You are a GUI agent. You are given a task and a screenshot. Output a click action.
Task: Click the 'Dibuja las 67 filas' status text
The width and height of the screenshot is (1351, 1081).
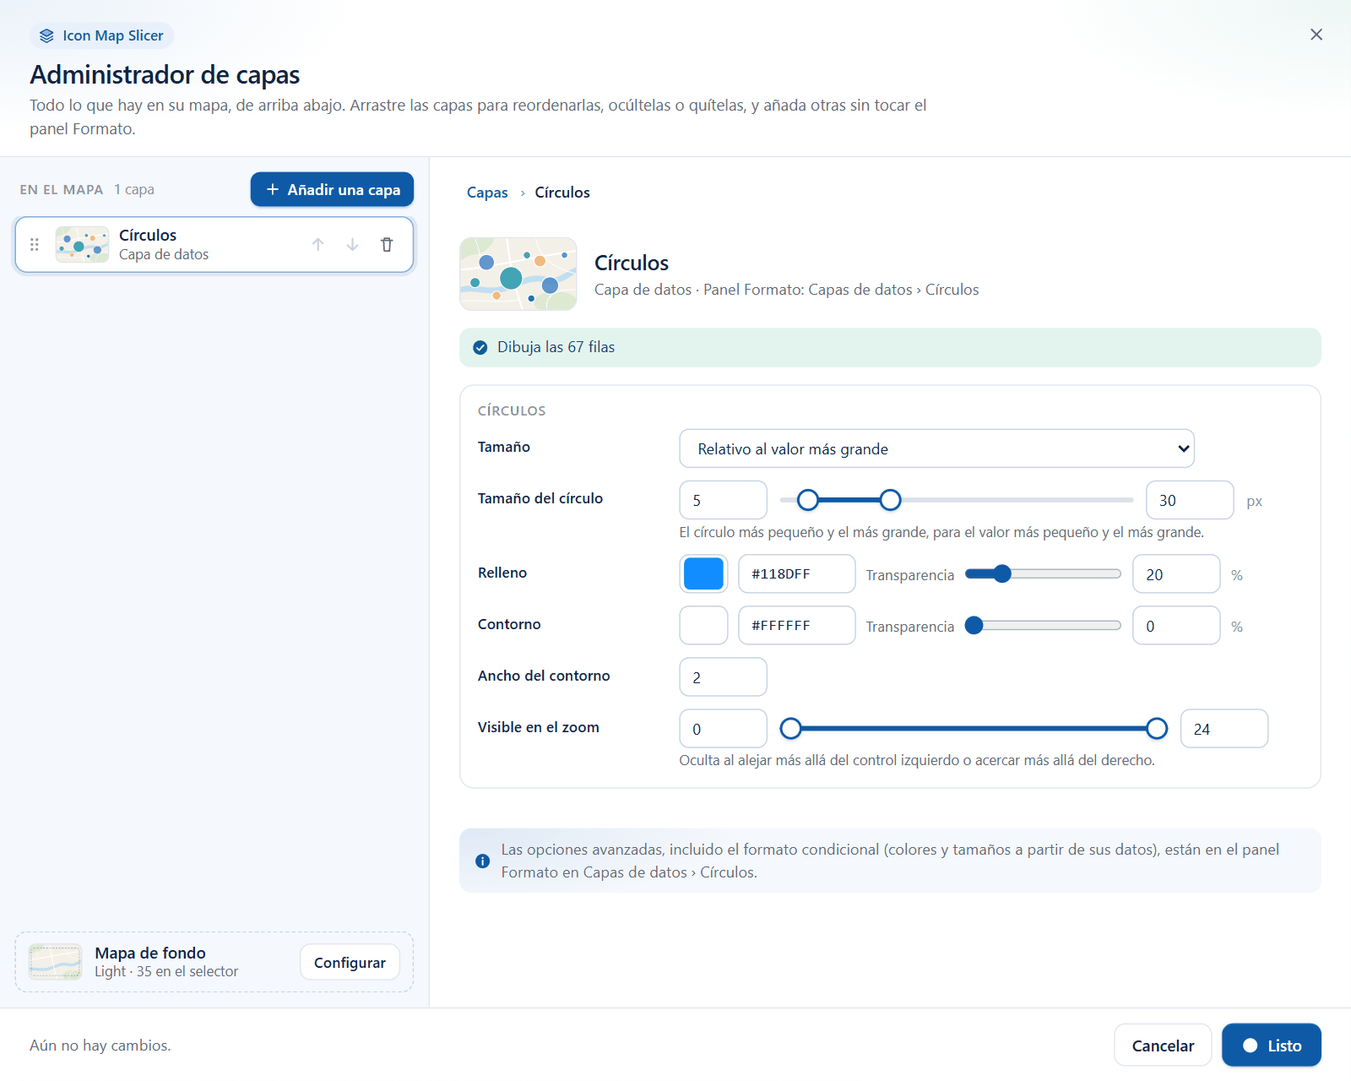pos(556,347)
